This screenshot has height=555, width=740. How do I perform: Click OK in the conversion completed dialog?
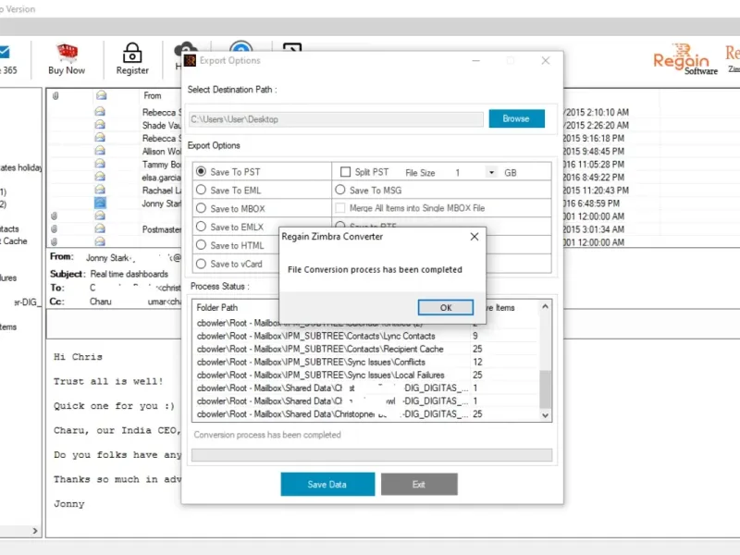pos(445,307)
